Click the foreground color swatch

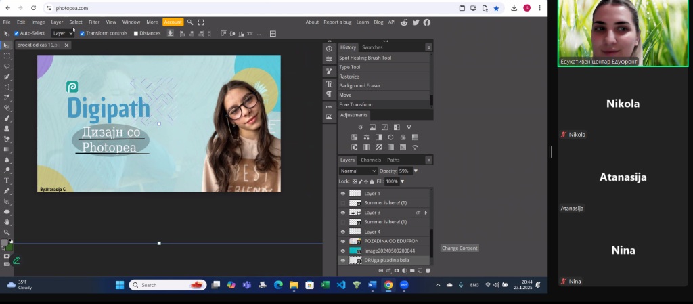[5, 242]
